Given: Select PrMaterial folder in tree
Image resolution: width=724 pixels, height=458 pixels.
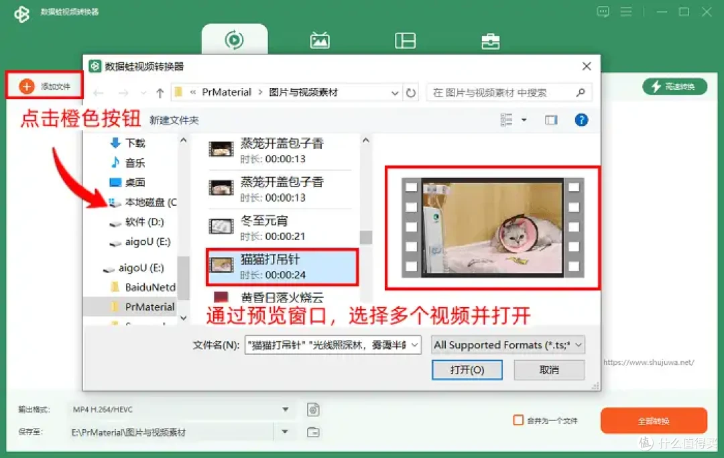Looking at the screenshot, I should 143,307.
